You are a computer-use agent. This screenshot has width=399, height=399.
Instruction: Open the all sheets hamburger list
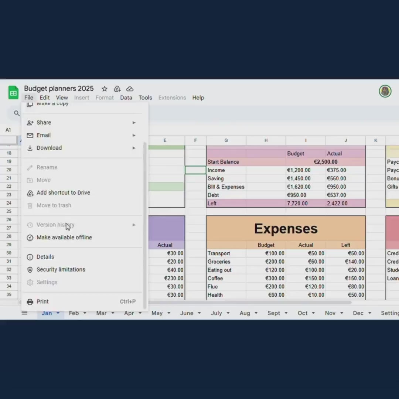click(x=24, y=313)
